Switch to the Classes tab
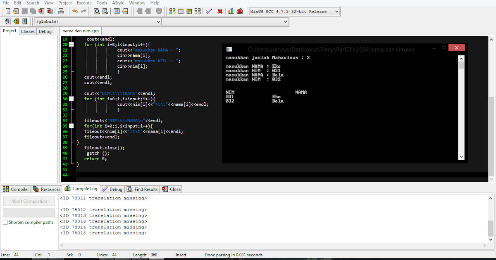 coord(27,31)
